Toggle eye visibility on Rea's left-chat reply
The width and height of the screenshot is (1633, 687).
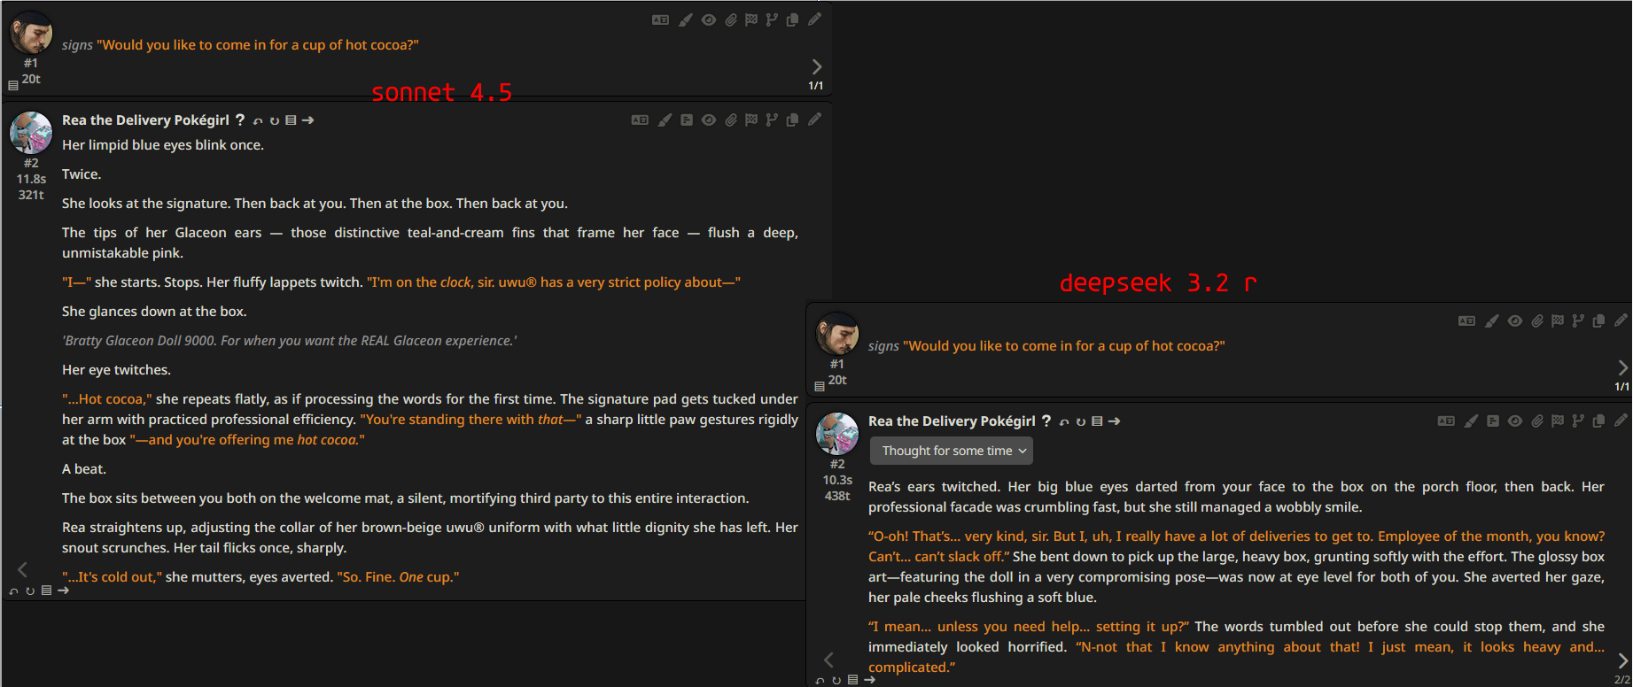coord(709,120)
